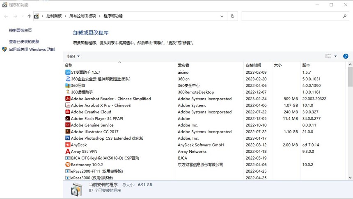Open the view options dropdown arrow
Viewport: 353px width, 199px height.
(335, 56)
